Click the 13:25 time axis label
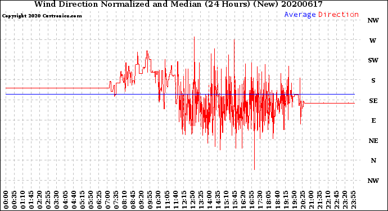Viewport: 388px width, 211px height. click(x=201, y=200)
